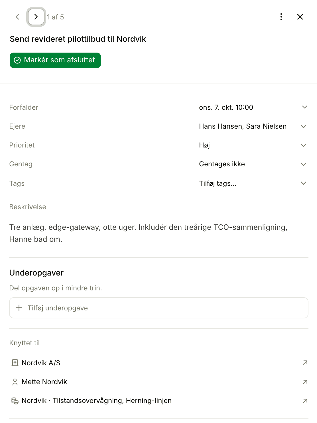Click the arrow icon beside Nordvik A/S

305,363
